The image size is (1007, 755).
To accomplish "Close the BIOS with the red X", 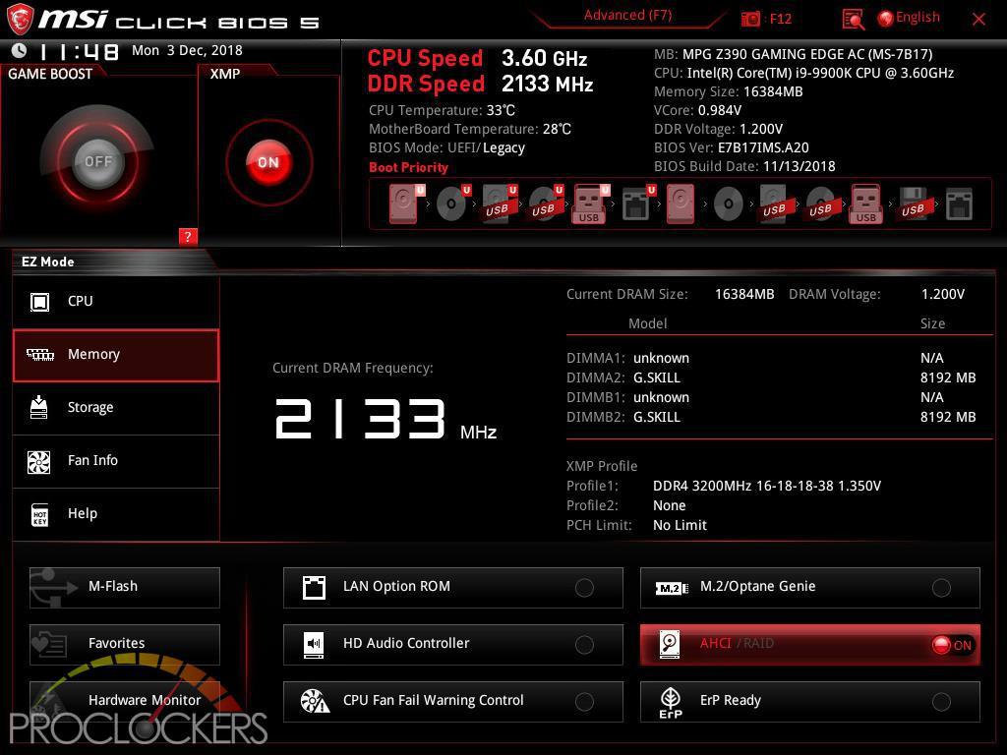I will pos(978,20).
